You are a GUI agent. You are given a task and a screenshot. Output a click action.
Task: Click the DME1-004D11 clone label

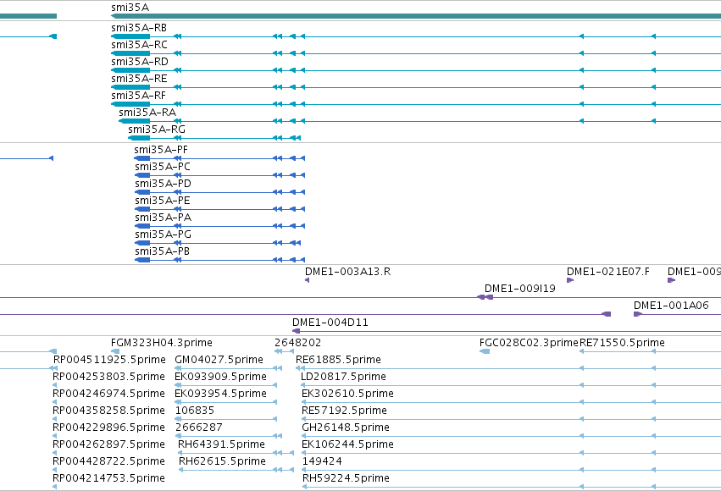click(x=330, y=323)
